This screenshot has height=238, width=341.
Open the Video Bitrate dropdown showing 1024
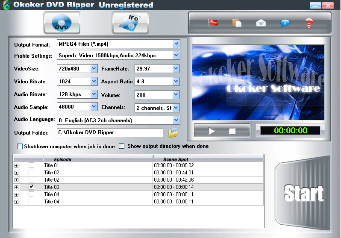pyautogui.click(x=94, y=81)
